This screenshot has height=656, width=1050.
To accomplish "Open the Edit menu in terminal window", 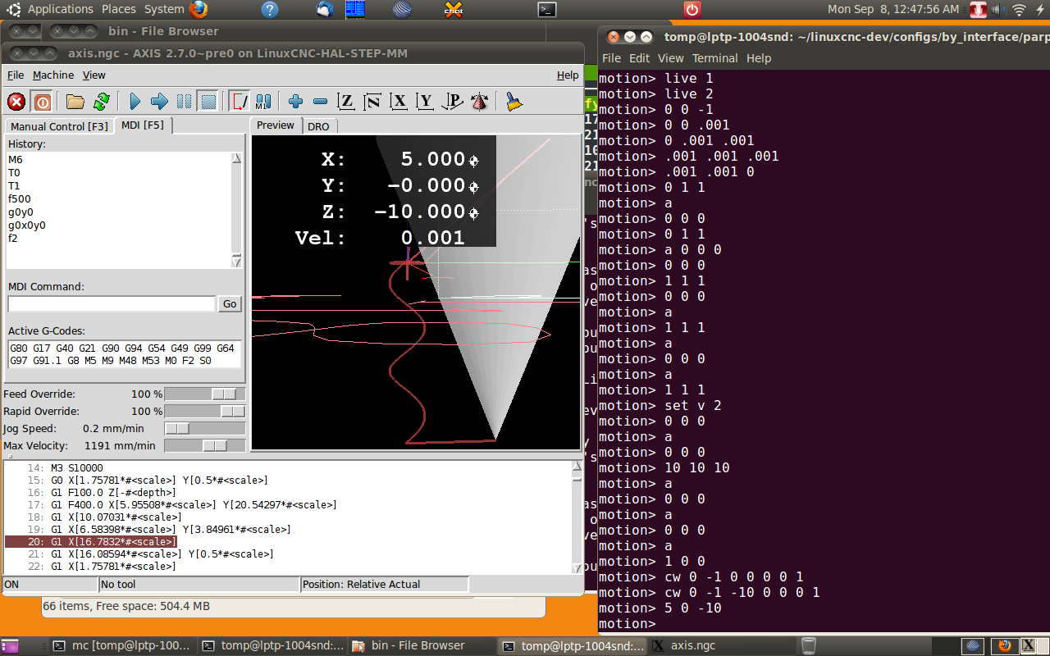I will pos(640,58).
